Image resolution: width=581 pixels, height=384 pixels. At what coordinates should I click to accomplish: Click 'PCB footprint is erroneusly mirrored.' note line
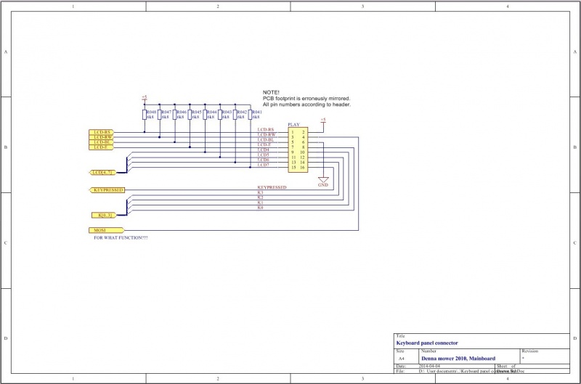306,99
